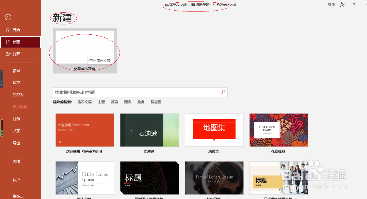The image size is (367, 199).
Task: Select the business people 标题 template
Action: [x=279, y=178]
